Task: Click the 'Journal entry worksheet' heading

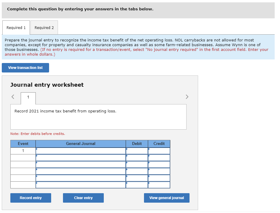Action: point(47,85)
